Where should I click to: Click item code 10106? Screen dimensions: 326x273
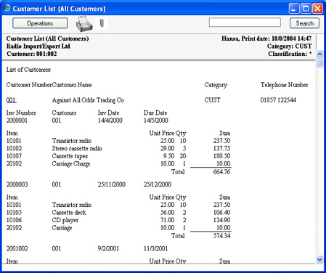[x=14, y=220]
